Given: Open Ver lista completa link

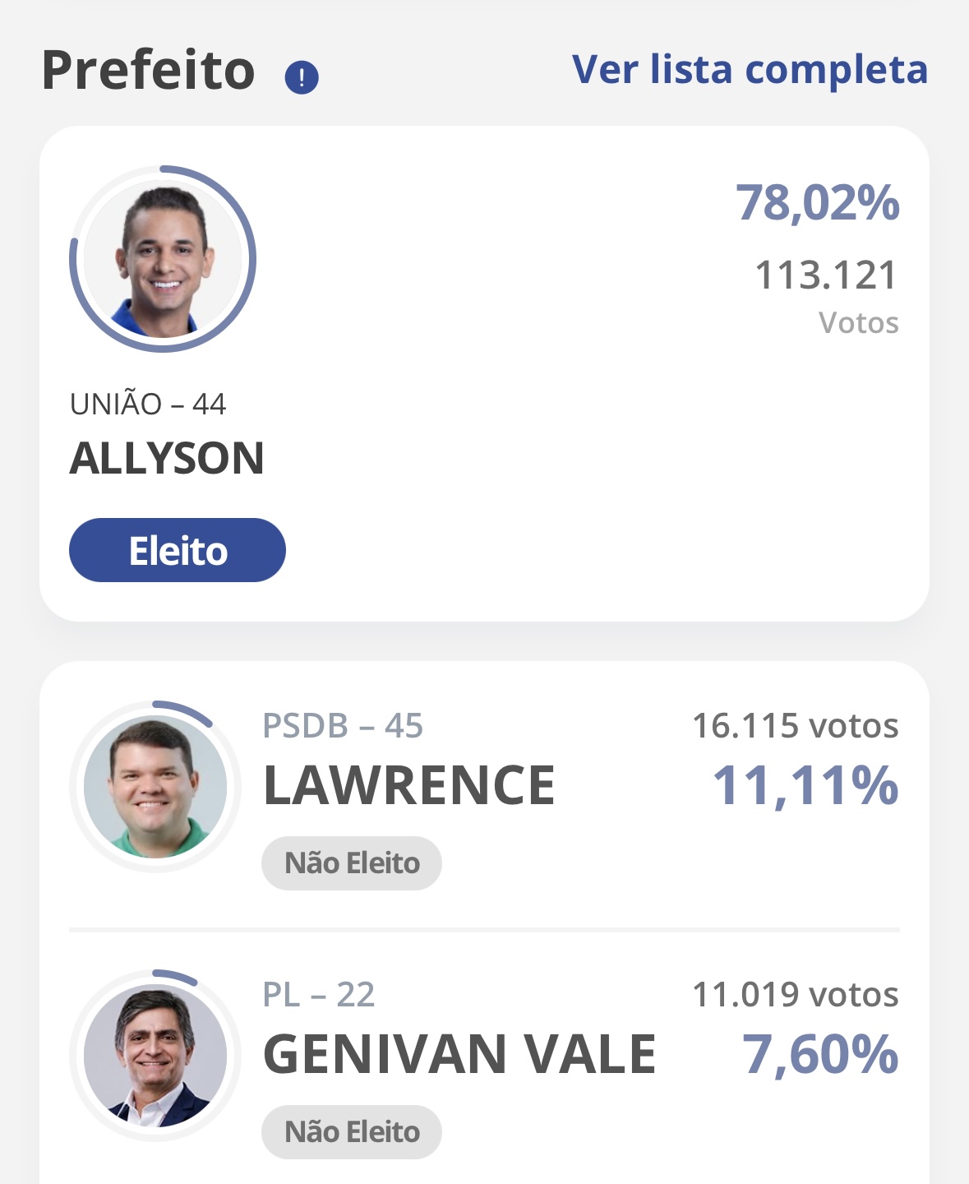Looking at the screenshot, I should tap(750, 70).
